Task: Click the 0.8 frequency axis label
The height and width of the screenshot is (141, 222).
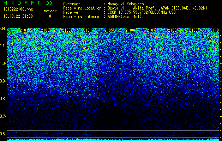Action: [3, 99]
